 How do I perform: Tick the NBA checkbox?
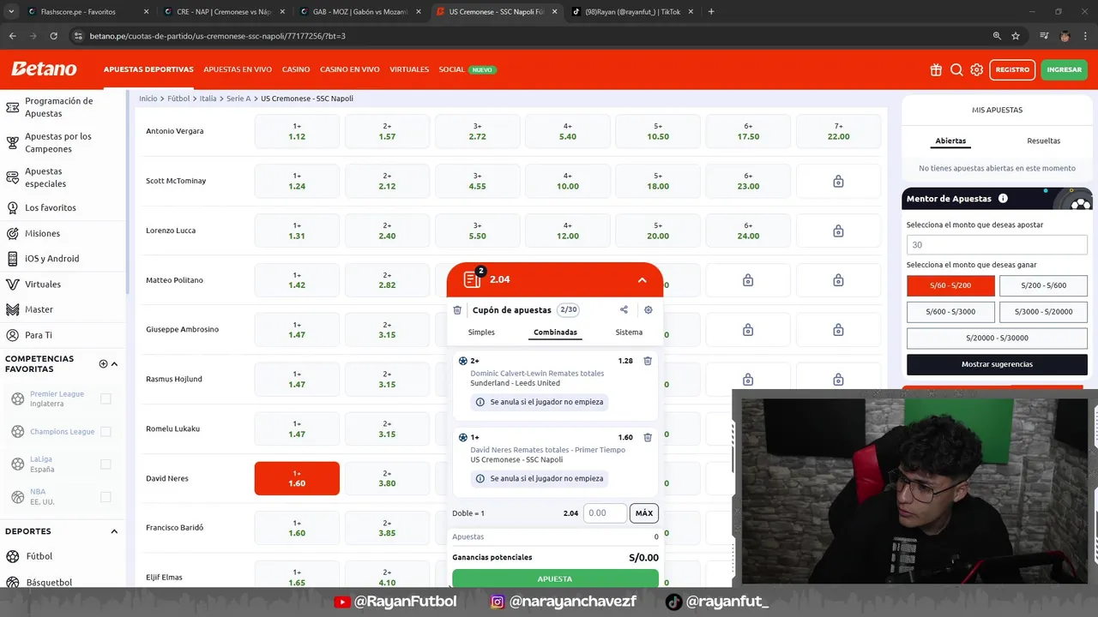[x=106, y=496]
